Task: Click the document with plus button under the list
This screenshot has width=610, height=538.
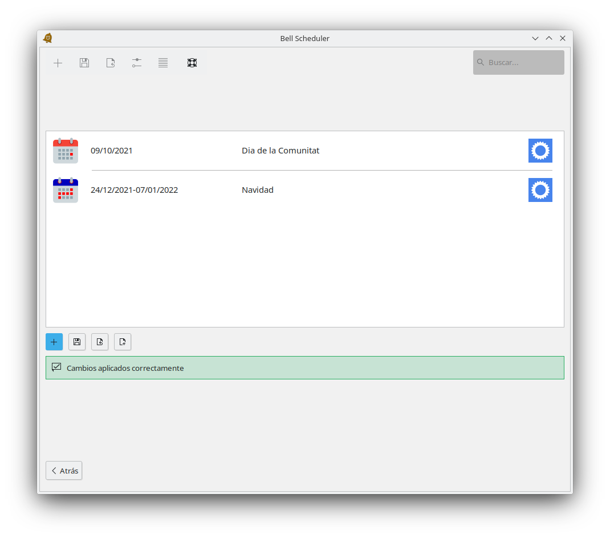Action: pos(123,342)
